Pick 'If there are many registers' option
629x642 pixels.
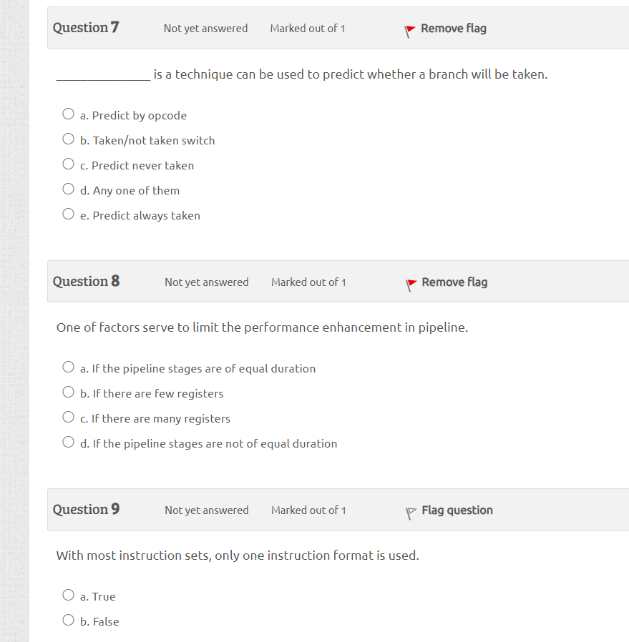click(68, 418)
